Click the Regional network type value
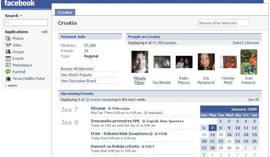 coord(91,56)
